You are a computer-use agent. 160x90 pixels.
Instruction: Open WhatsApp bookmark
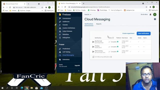pyautogui.click(x=92, y=10)
